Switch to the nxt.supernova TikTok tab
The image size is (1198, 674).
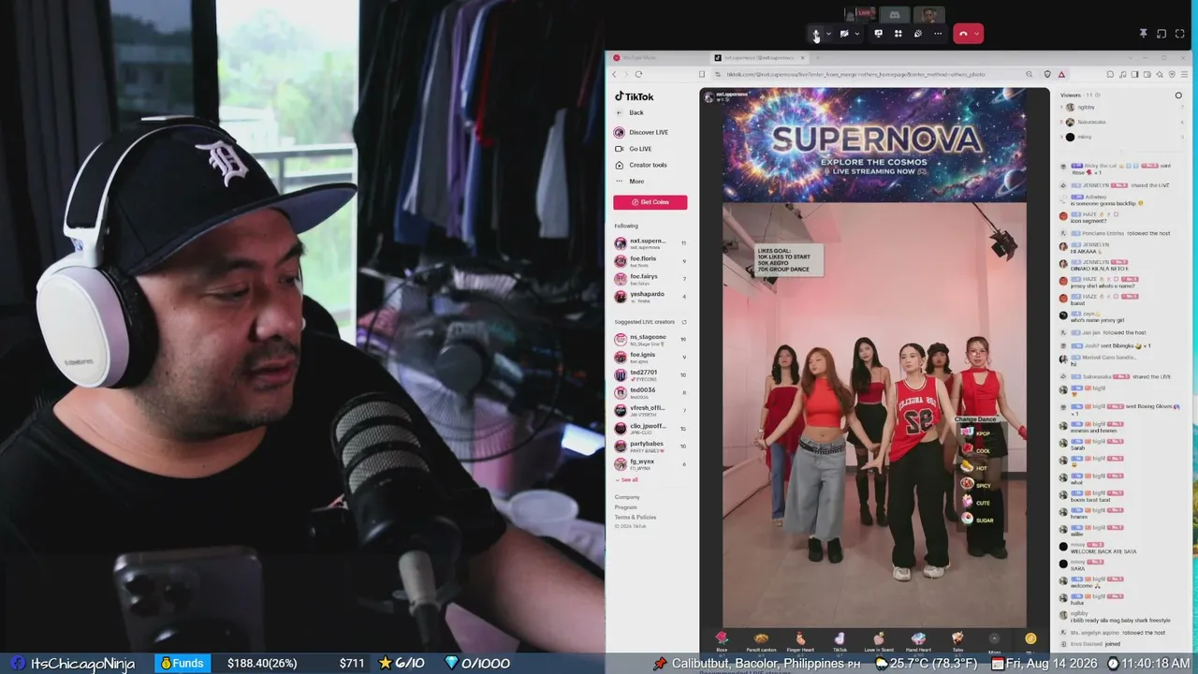[758, 58]
